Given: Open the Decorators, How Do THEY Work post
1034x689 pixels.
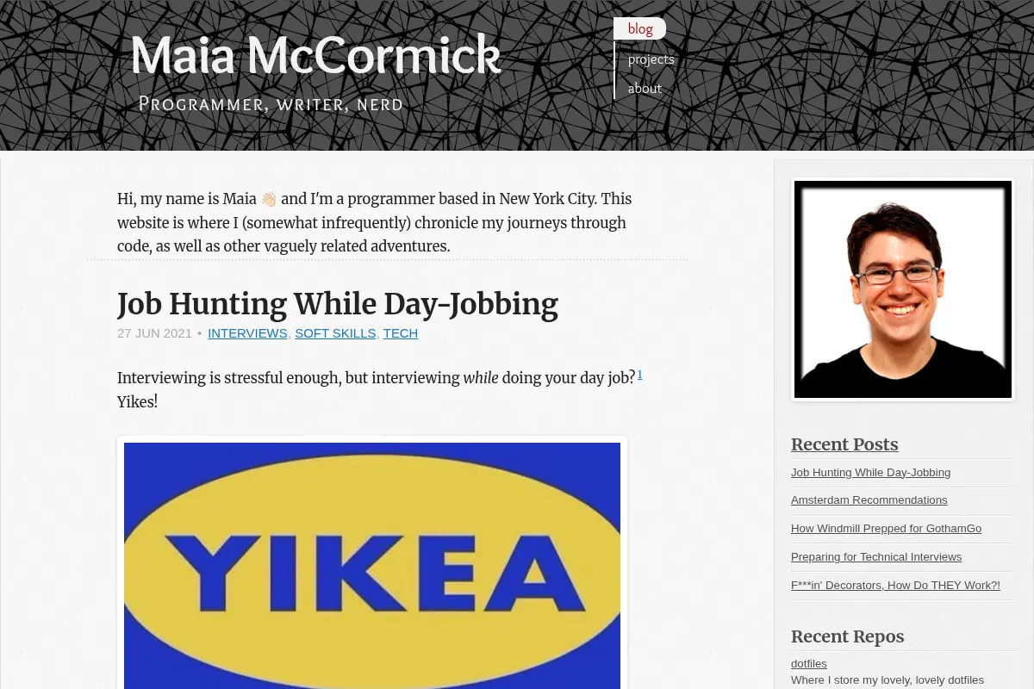Looking at the screenshot, I should 895,586.
